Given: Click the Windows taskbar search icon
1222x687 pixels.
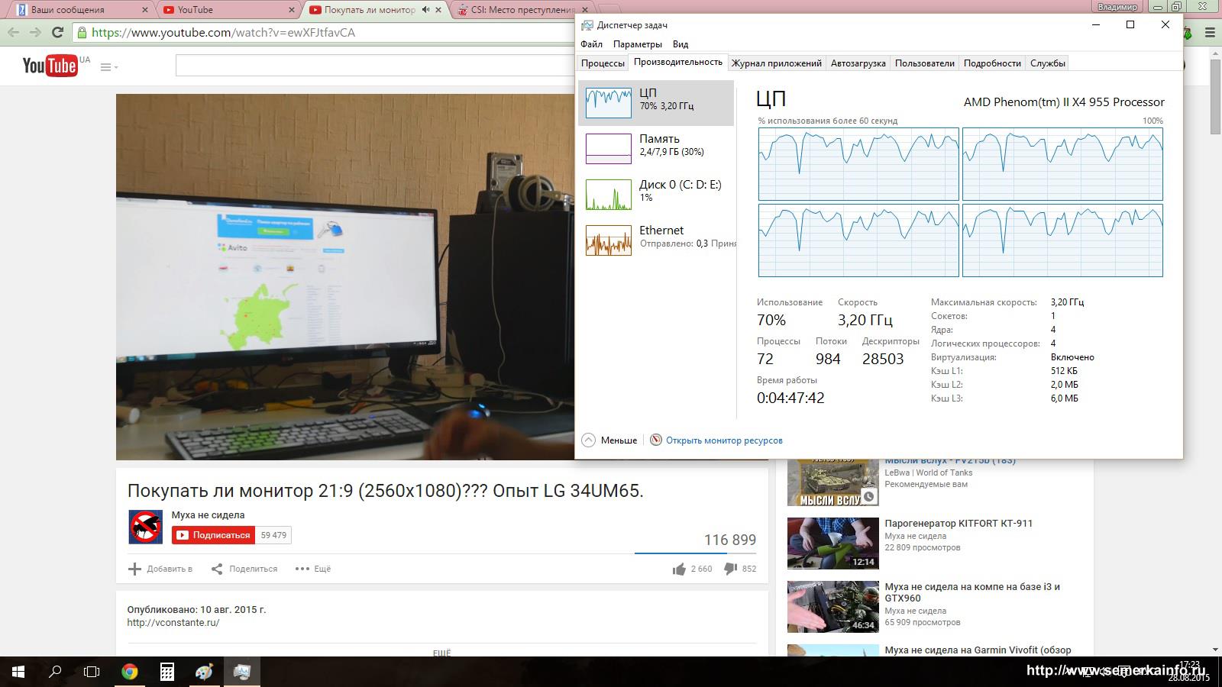Looking at the screenshot, I should pos(55,672).
